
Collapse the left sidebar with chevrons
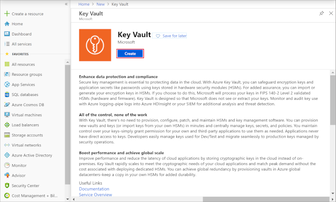[x=66, y=4]
